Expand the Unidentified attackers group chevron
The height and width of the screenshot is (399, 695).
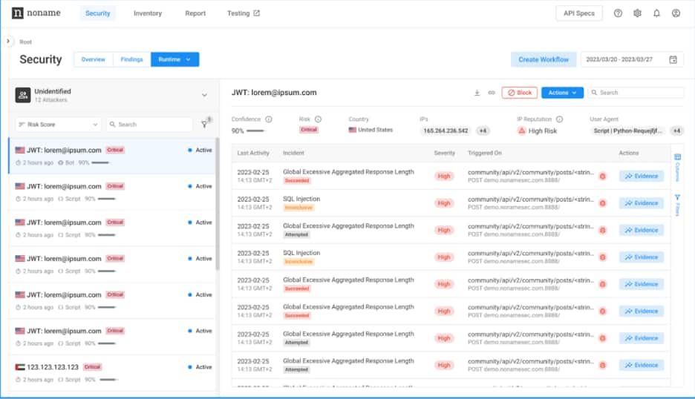[204, 95]
